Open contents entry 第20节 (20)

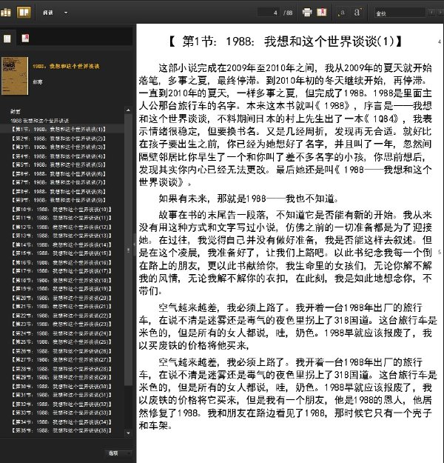tap(61, 298)
